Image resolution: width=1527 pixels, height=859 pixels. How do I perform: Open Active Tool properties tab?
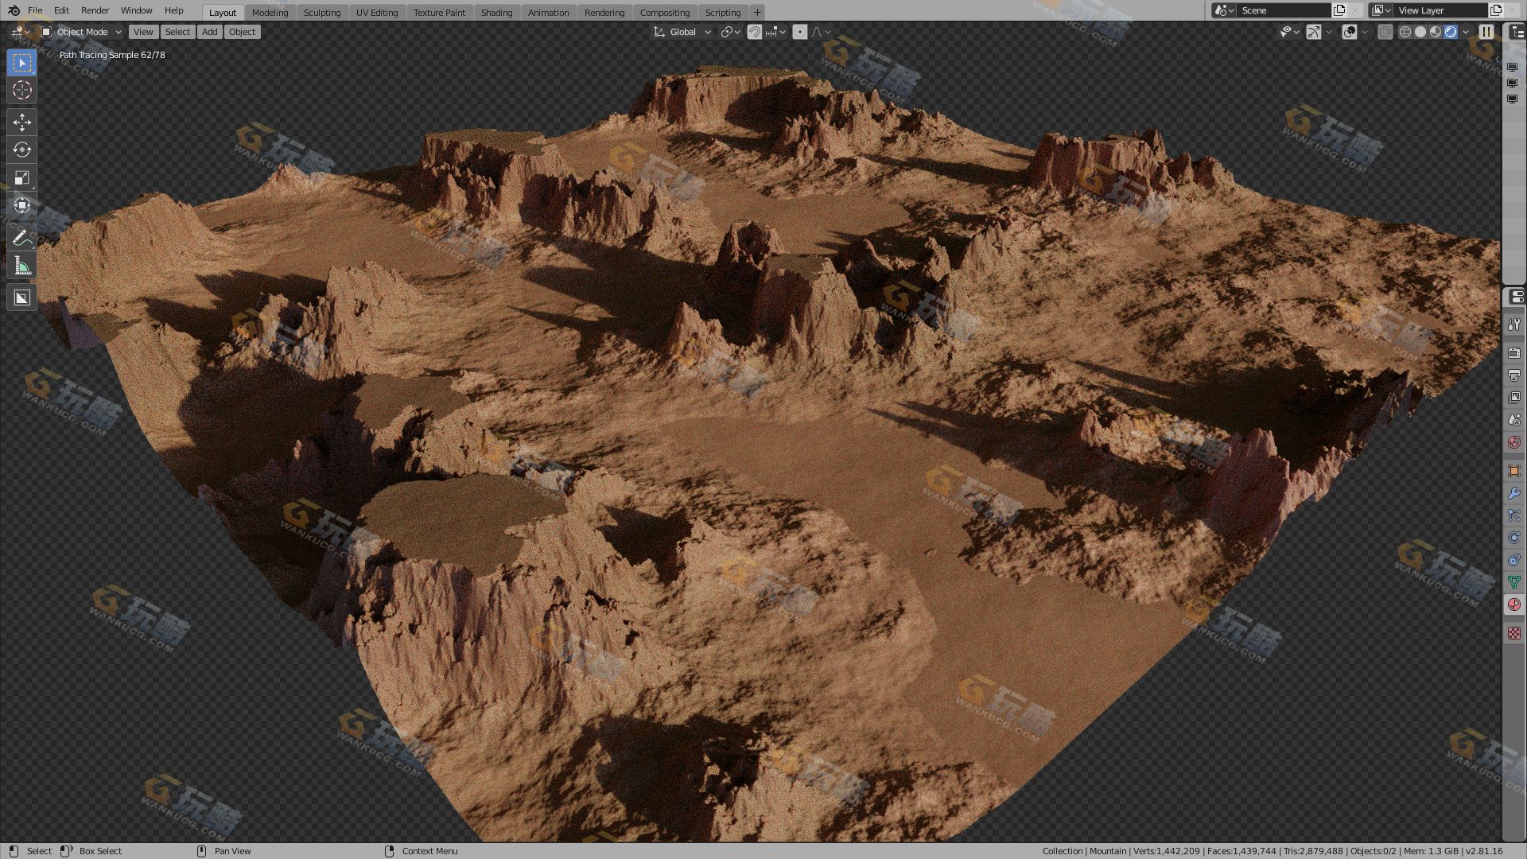pyautogui.click(x=1514, y=325)
